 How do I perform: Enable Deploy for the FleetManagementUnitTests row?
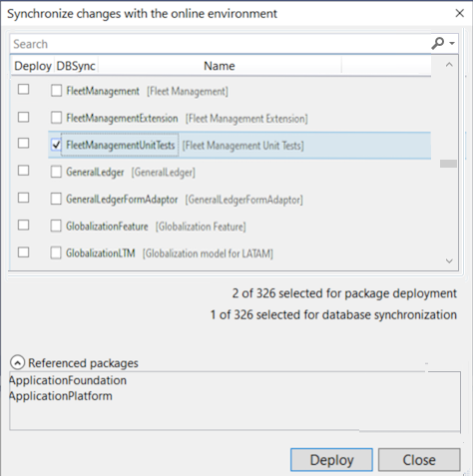click(x=23, y=143)
